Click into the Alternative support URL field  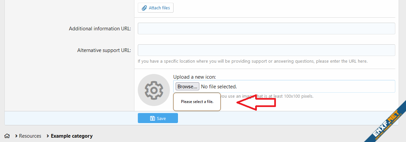[x=266, y=50]
